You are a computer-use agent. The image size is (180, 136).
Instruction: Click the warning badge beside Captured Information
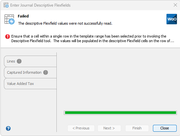click(46, 72)
